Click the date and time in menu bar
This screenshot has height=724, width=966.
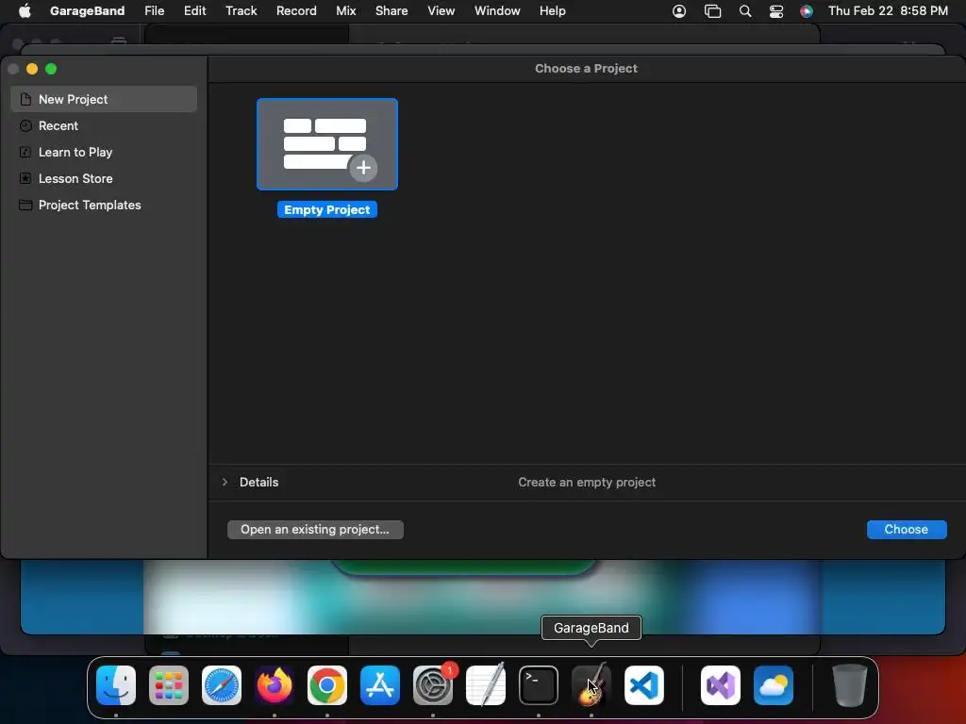click(x=888, y=10)
